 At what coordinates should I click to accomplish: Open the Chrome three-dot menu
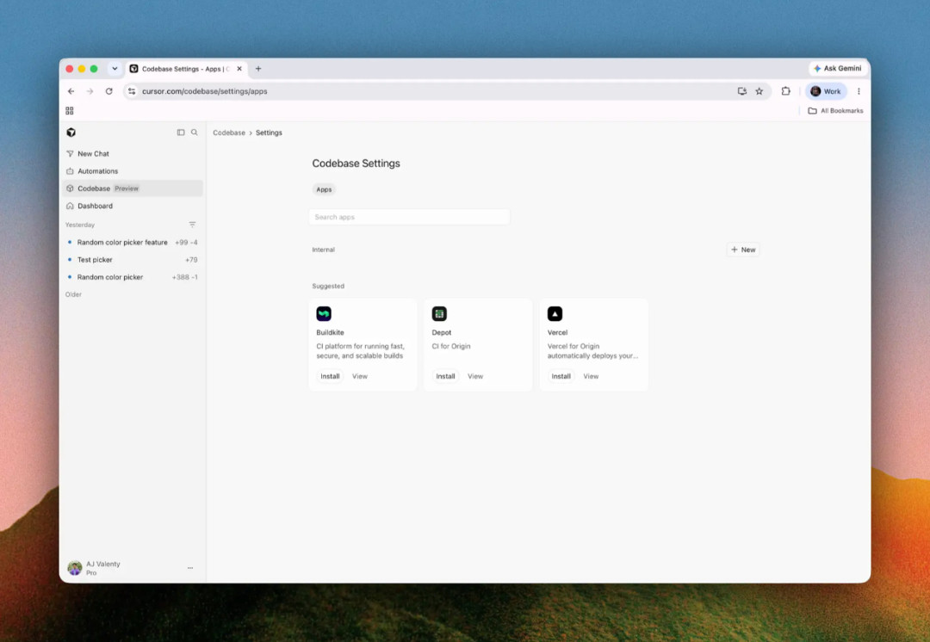tap(859, 91)
